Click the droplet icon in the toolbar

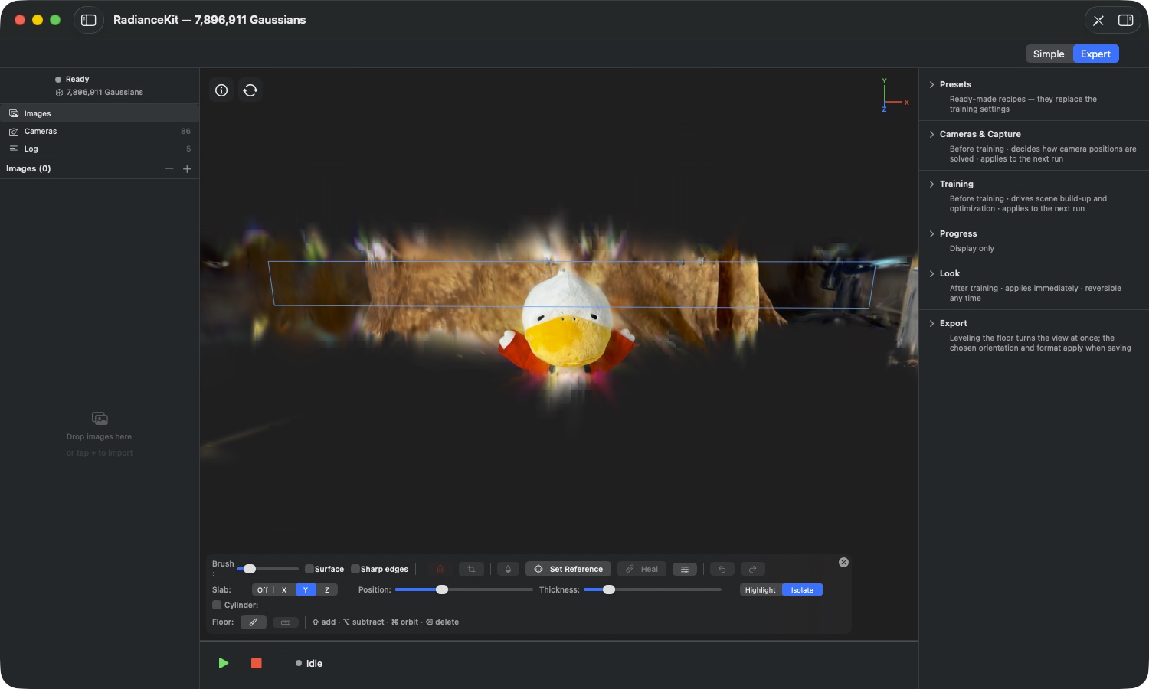pos(508,570)
